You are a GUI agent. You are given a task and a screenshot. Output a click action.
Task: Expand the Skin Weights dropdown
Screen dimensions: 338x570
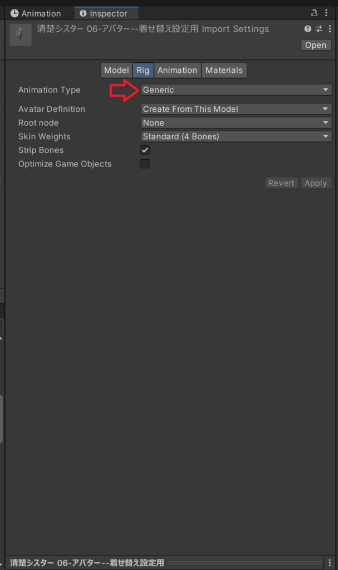point(236,137)
